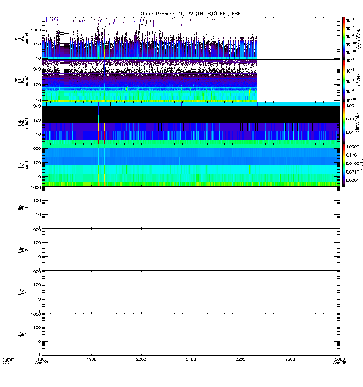363x387 pixels.
Task: Click the 'Apr 07' date label
Action: (x=42, y=363)
